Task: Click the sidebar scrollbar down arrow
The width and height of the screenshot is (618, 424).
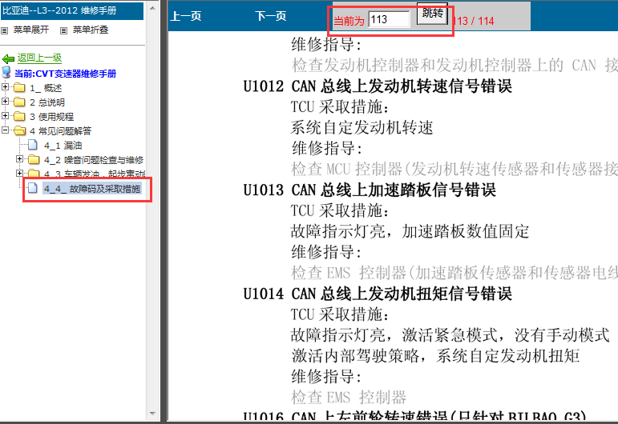Action: [x=152, y=414]
